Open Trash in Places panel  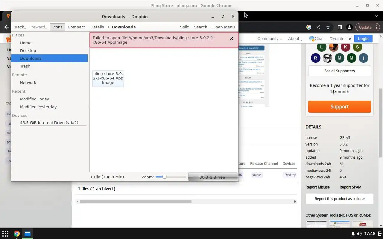pyautogui.click(x=49, y=66)
